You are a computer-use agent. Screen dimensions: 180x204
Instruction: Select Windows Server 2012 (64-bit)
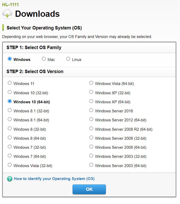point(91,120)
